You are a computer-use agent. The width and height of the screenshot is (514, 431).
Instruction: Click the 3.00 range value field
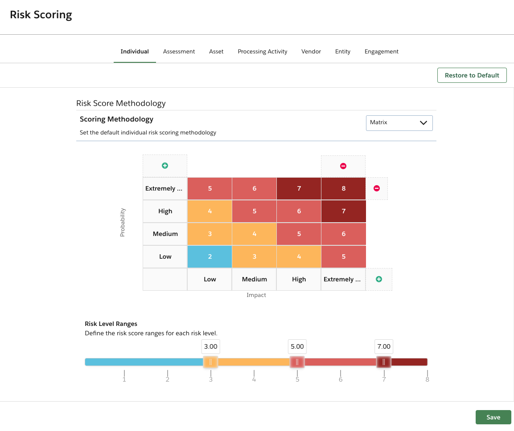(210, 346)
